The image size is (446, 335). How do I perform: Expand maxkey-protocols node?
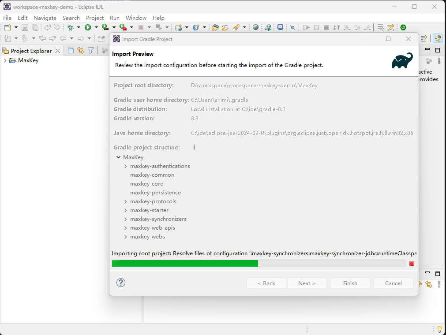[x=125, y=201]
